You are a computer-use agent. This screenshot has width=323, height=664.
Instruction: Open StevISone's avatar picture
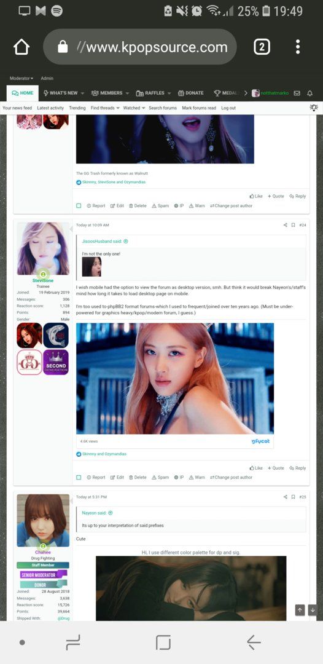tap(43, 248)
